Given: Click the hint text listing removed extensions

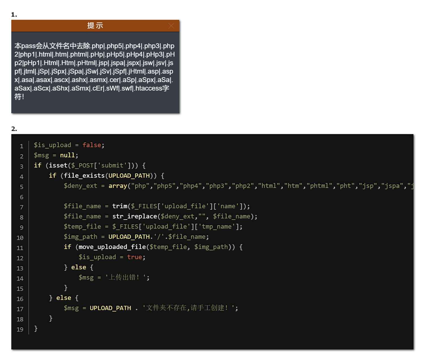Looking at the screenshot, I should coord(95,71).
